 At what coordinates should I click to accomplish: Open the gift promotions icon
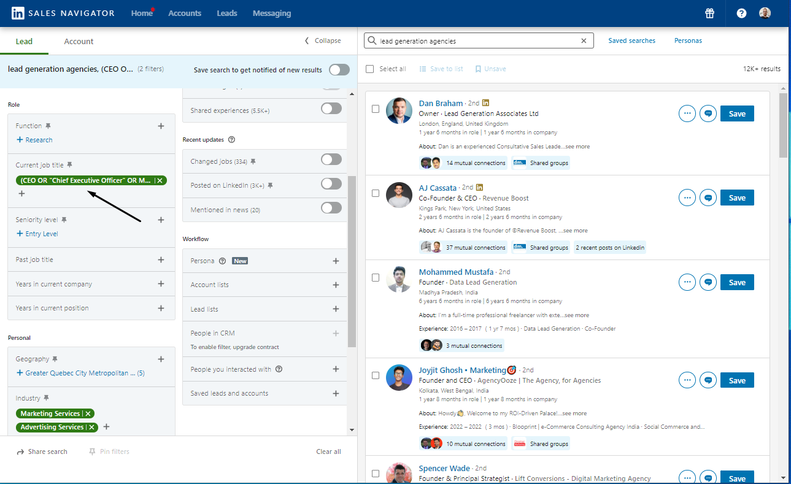pos(709,13)
